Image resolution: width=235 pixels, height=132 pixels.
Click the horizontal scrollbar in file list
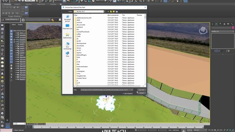click(x=108, y=86)
